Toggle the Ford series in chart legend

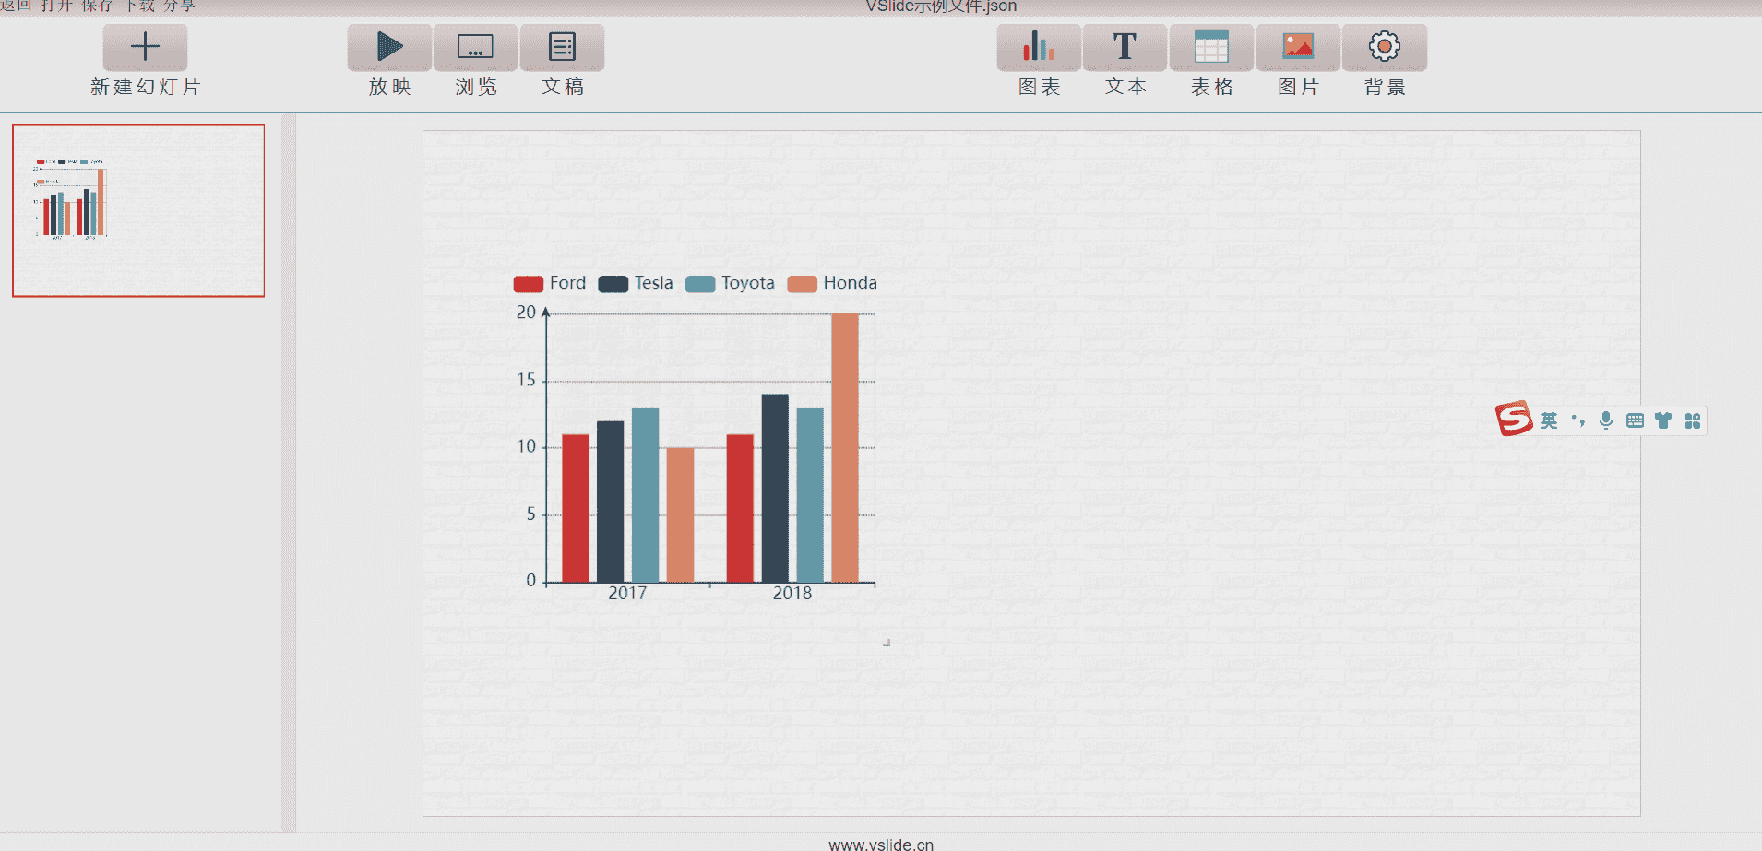pos(550,283)
